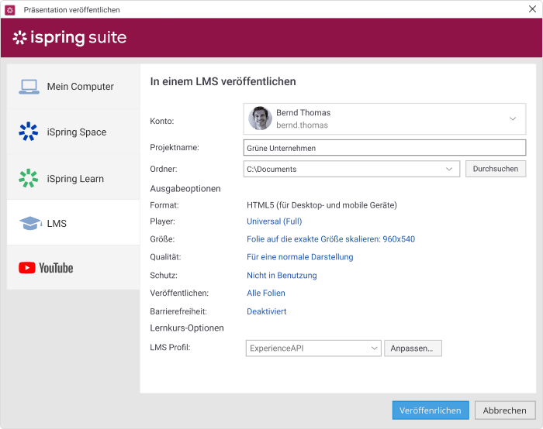The height and width of the screenshot is (429, 543).
Task: Click the Bernd Thomas account name
Action: tap(303, 113)
